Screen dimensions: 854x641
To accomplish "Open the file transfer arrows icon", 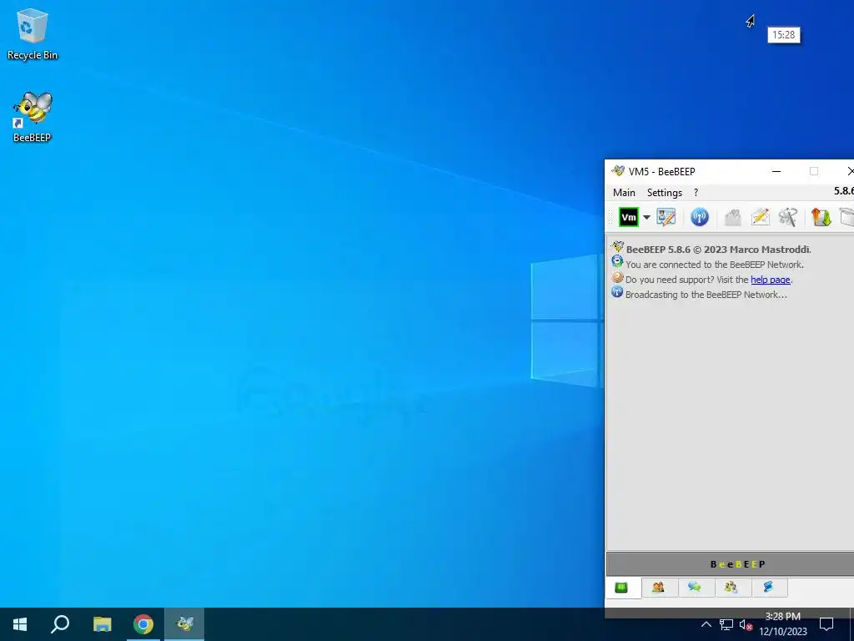I will pyautogui.click(x=821, y=217).
